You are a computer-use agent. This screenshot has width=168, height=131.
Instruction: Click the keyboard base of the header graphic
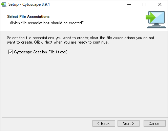(156, 27)
